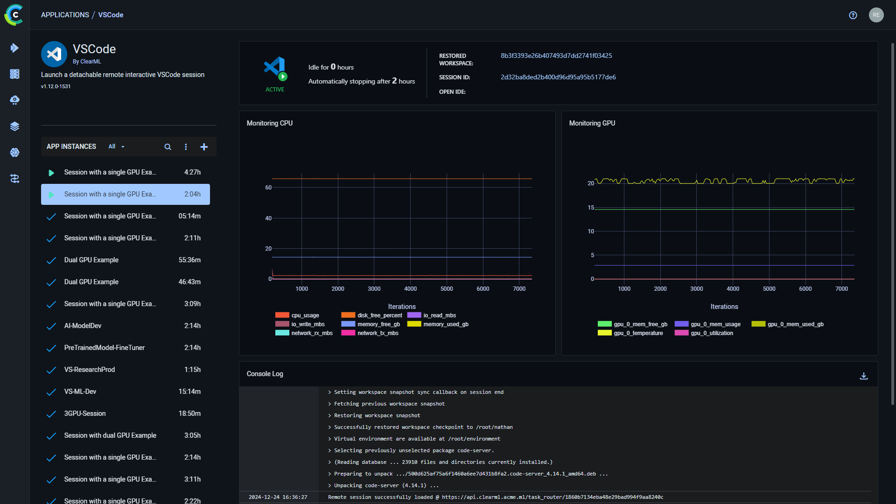Go to APPLICATIONS in the breadcrumb
This screenshot has width=896, height=504.
[64, 14]
